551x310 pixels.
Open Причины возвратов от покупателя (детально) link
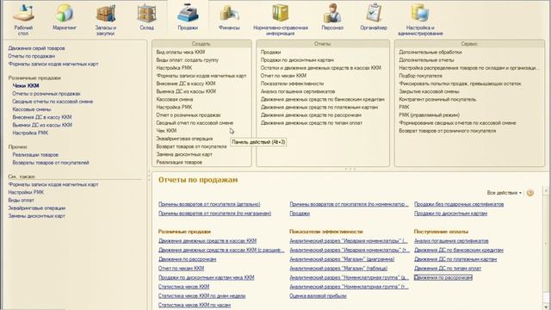(209, 204)
